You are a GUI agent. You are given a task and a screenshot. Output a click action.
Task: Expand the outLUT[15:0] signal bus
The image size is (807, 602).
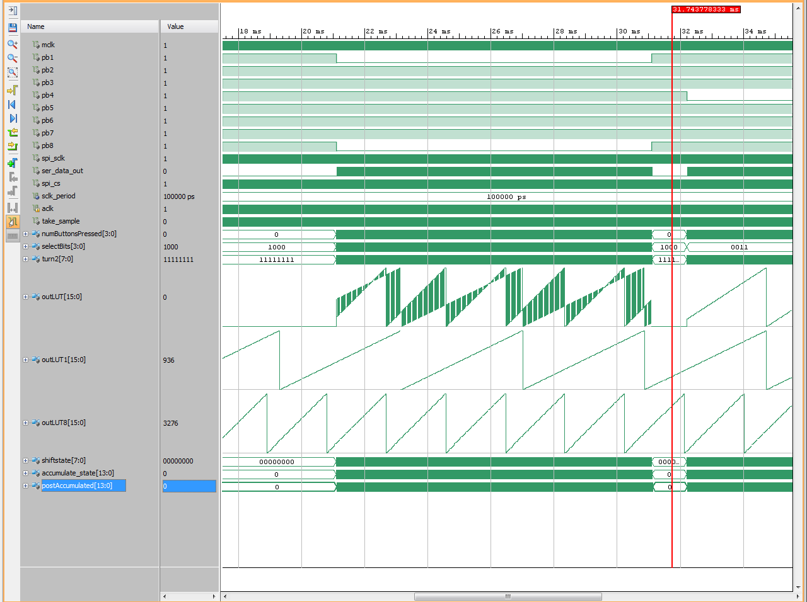pos(25,297)
